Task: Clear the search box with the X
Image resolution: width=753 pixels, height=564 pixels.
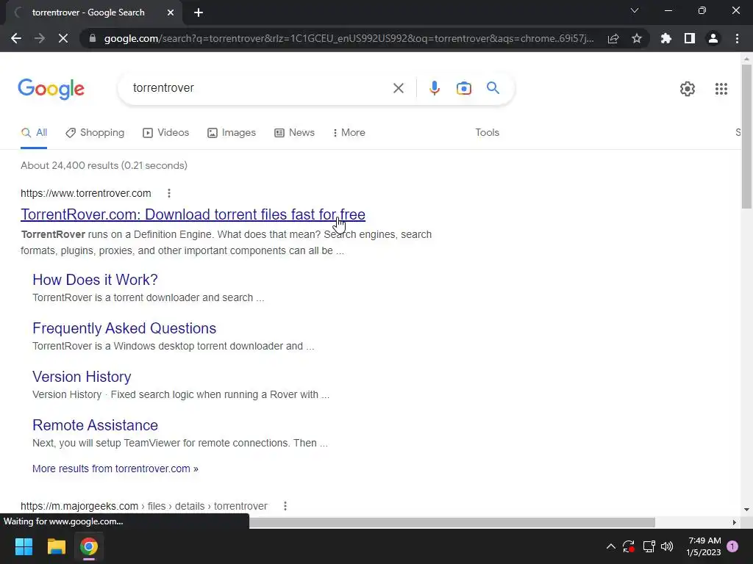Action: pyautogui.click(x=398, y=88)
